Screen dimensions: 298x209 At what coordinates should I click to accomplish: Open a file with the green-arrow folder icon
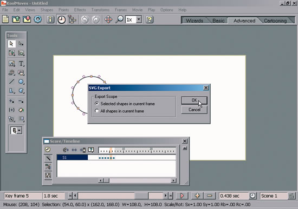[x=16, y=19]
